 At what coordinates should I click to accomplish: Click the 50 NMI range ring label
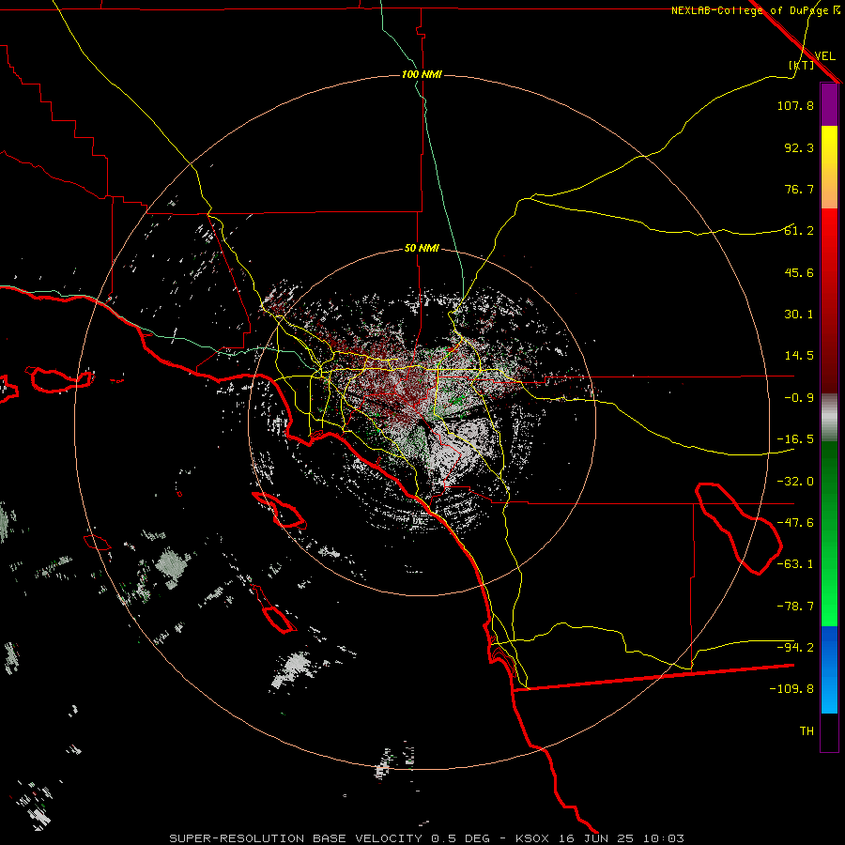coord(422,249)
